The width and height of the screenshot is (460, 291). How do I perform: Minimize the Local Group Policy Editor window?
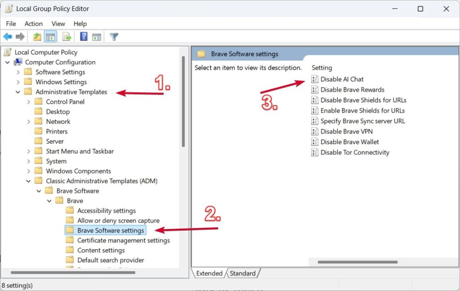coord(395,9)
